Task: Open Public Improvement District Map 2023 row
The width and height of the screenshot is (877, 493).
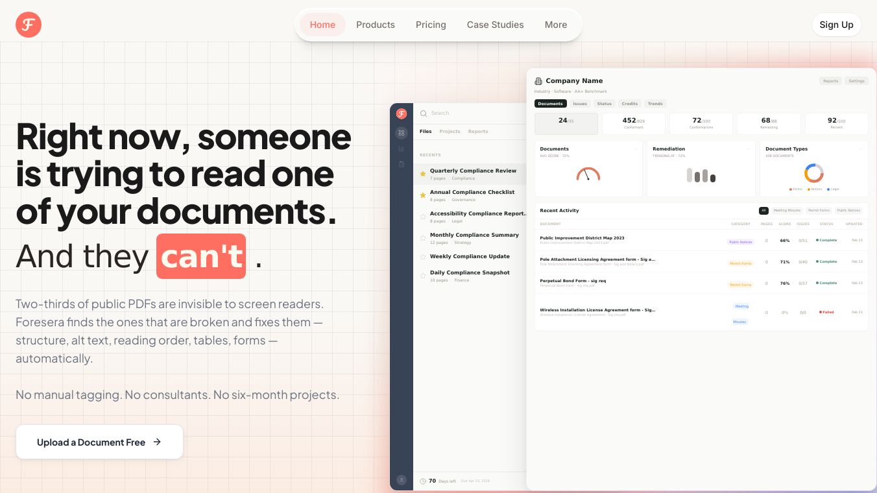Action: click(x=701, y=240)
